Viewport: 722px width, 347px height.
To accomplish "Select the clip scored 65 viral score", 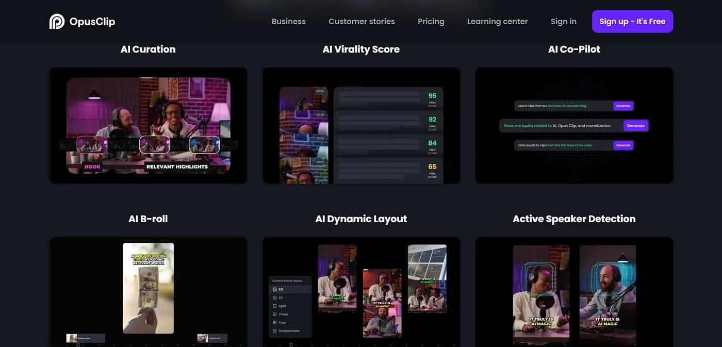I will pos(388,170).
